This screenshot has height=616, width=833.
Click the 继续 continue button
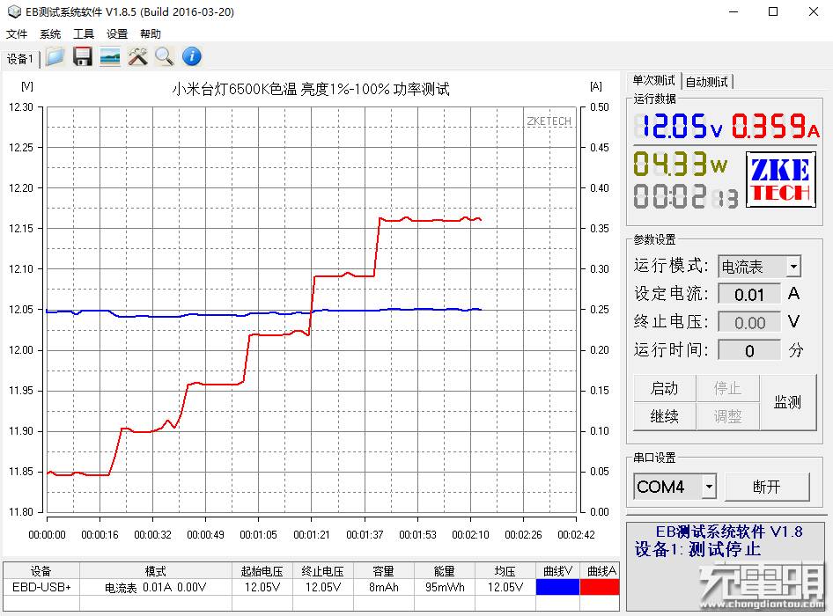(x=664, y=415)
